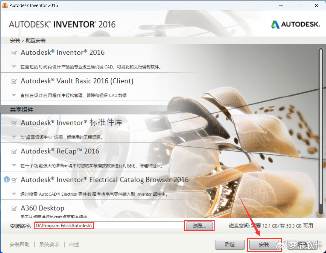Toggle the Inventor 标准件库 checkbox
Image resolution: width=326 pixels, height=253 pixels.
(x=14, y=123)
